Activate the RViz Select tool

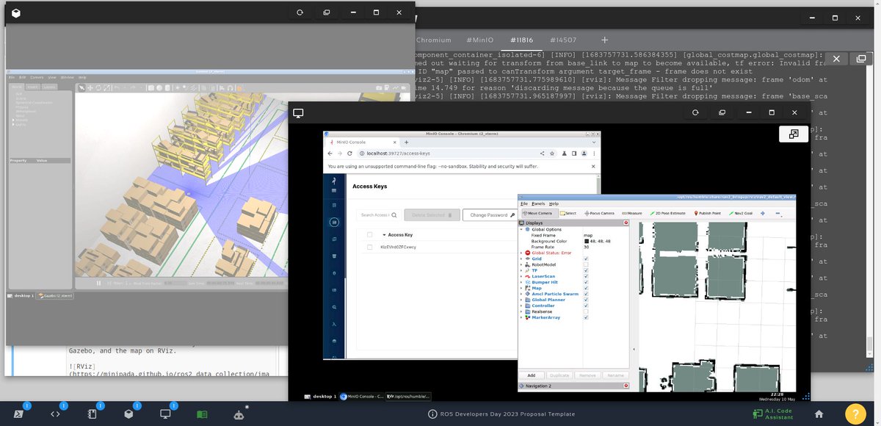568,213
